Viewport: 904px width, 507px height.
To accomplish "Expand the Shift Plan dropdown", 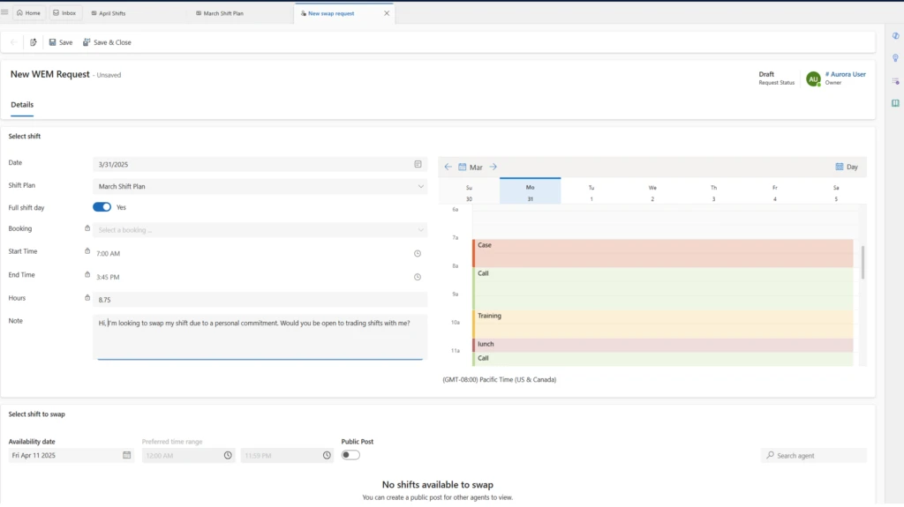I will [420, 187].
